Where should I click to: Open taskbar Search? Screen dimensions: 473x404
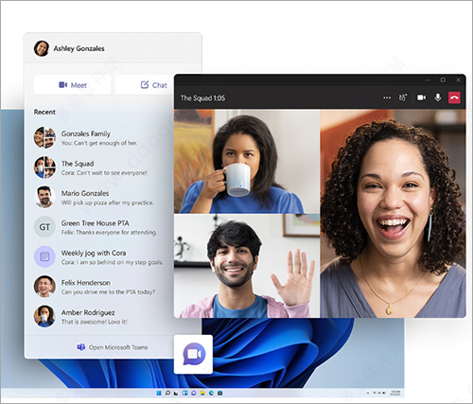[167, 393]
